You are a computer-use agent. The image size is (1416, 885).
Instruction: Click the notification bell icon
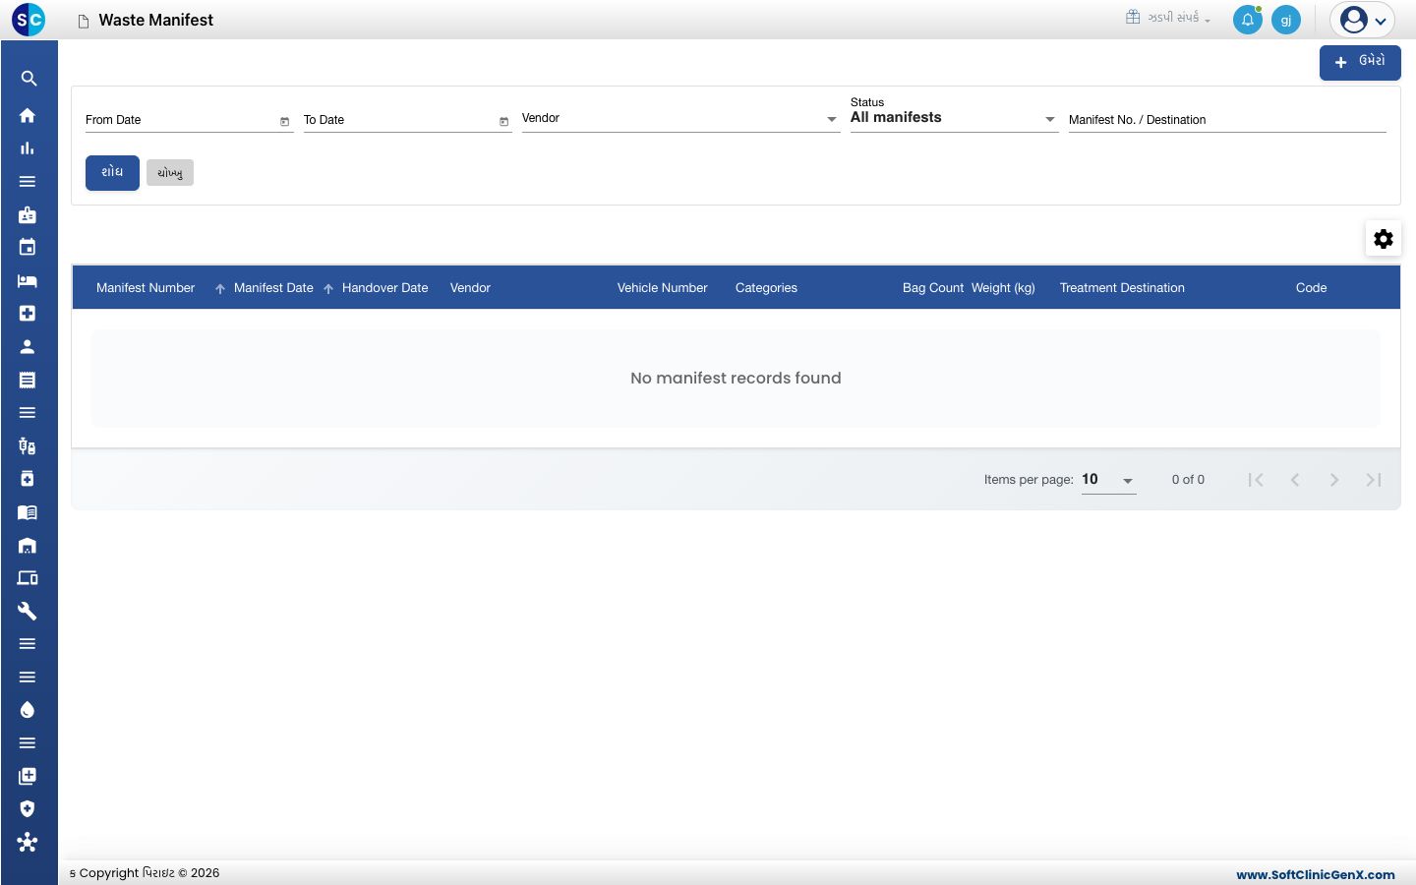click(1247, 20)
